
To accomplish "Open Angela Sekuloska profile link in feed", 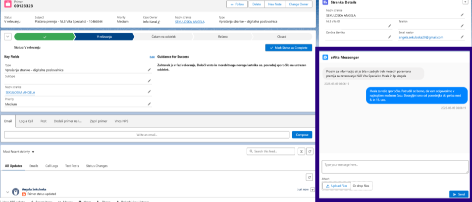I will [34, 189].
